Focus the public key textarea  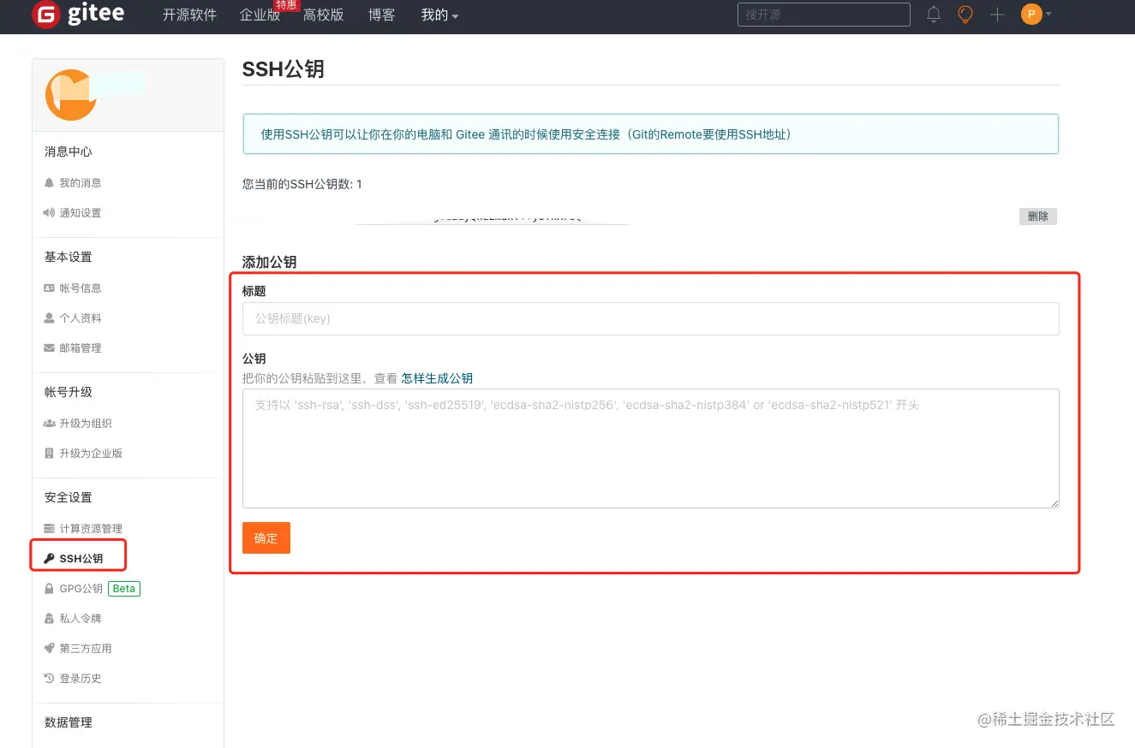[651, 448]
